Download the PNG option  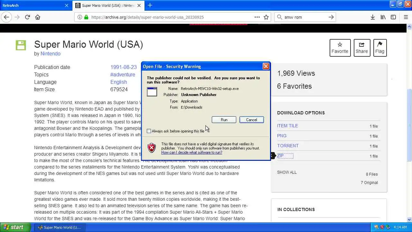coord(282,136)
